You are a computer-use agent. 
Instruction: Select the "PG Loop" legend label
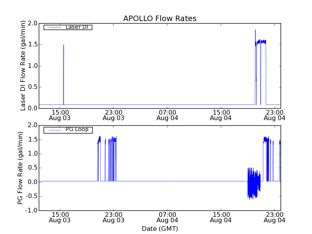(77, 129)
